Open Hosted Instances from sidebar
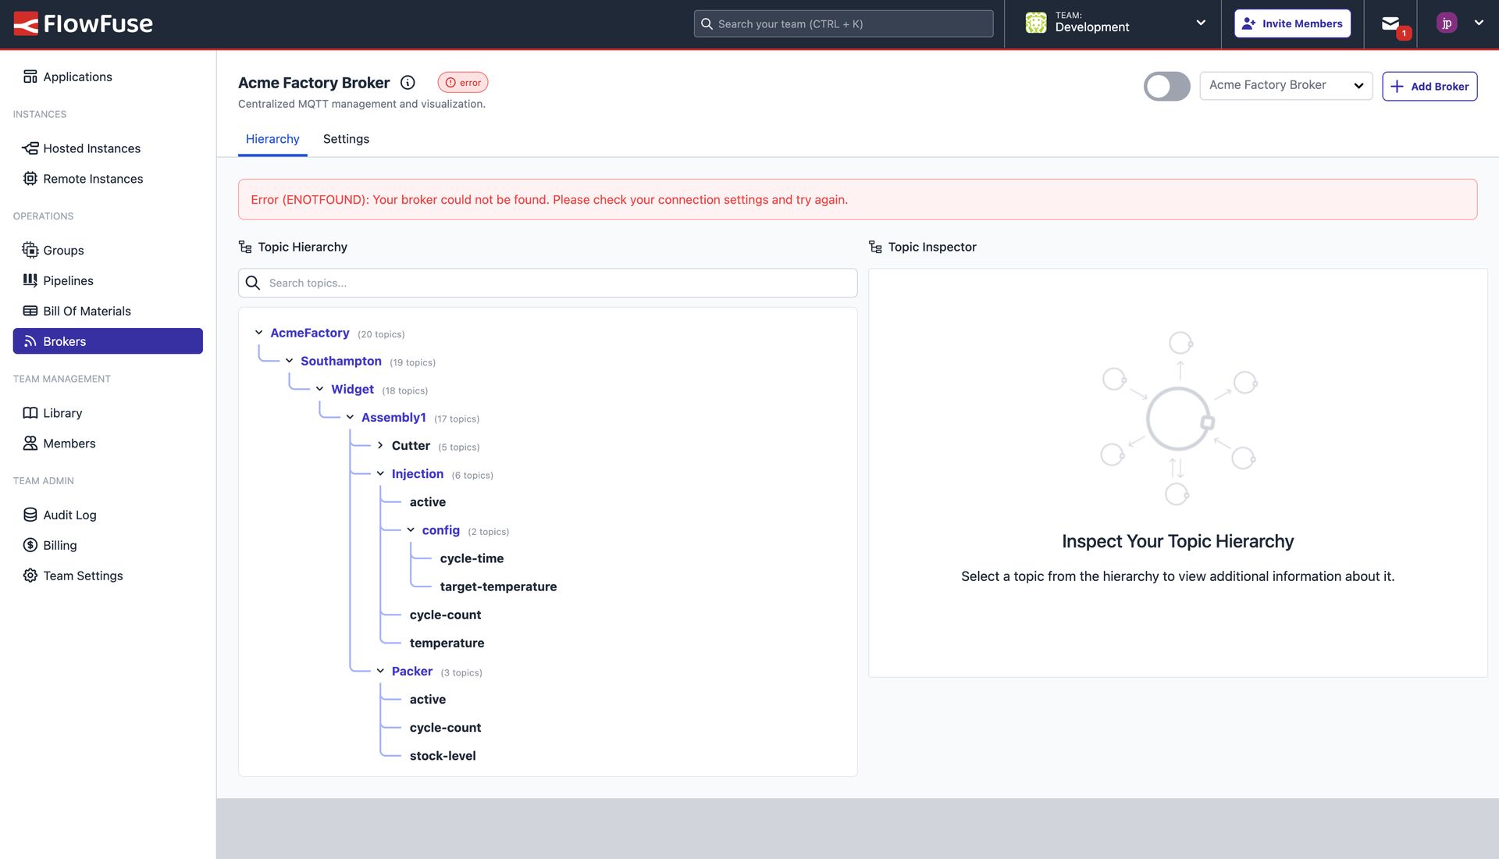Viewport: 1499px width, 859px height. [91, 148]
